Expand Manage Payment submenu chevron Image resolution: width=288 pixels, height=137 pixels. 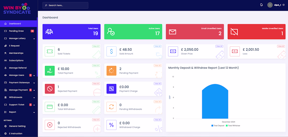(34, 90)
